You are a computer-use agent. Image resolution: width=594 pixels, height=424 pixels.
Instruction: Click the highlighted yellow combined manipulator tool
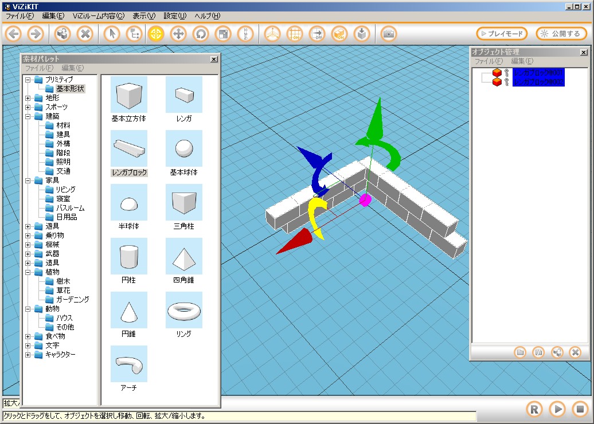[156, 34]
